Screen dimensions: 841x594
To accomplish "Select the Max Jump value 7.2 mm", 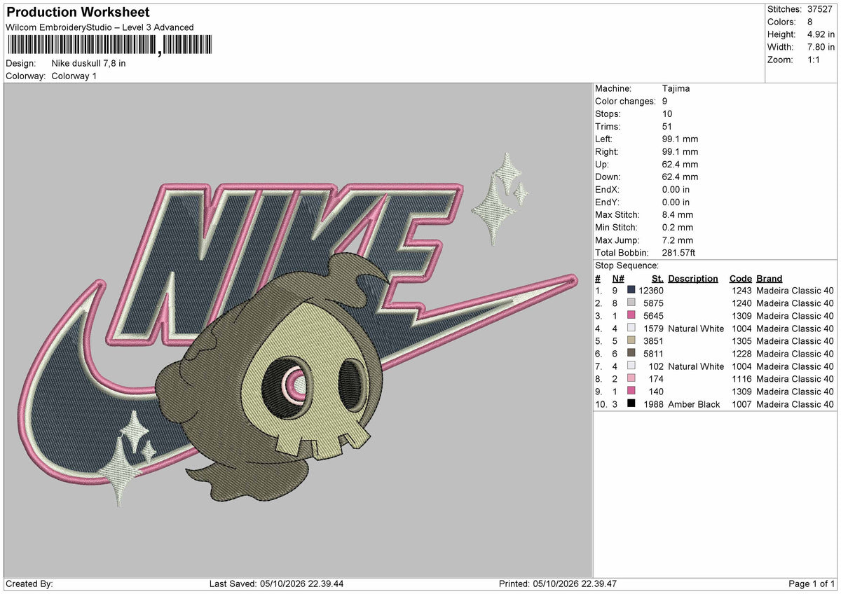I will pos(678,240).
